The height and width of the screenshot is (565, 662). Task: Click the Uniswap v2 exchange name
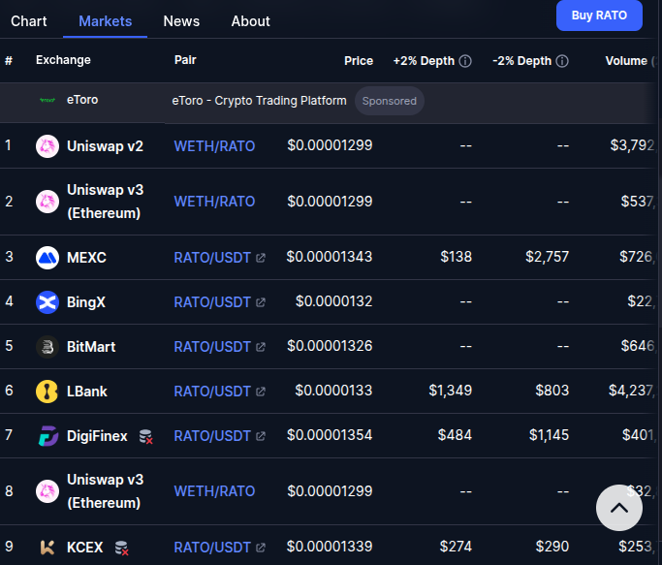pyautogui.click(x=105, y=146)
